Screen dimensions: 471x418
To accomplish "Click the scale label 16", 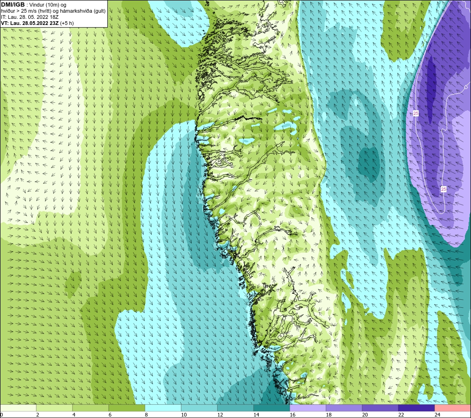I will point(292,415).
